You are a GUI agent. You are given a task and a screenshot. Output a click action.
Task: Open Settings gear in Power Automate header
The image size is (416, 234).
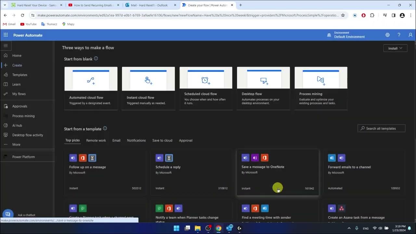pos(387,35)
